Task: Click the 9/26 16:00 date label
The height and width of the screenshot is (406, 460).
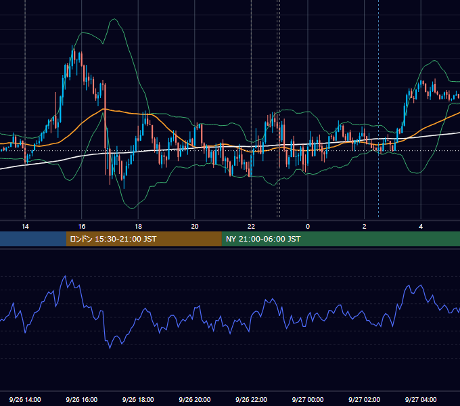Action: click(x=82, y=399)
